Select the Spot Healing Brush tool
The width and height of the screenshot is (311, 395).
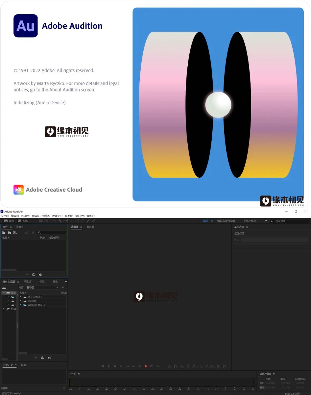pyautogui.click(x=94, y=221)
